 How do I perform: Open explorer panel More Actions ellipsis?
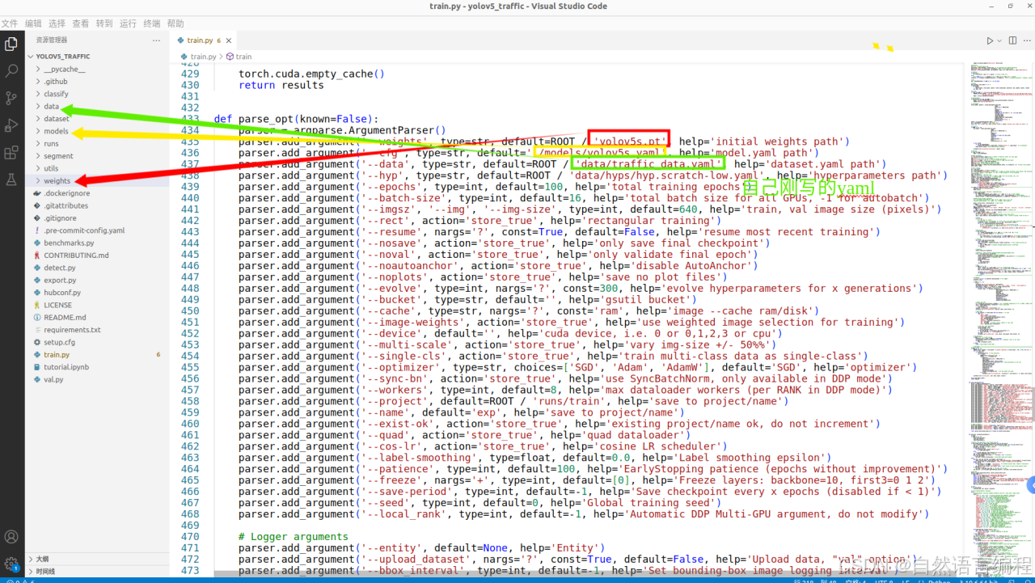[156, 40]
